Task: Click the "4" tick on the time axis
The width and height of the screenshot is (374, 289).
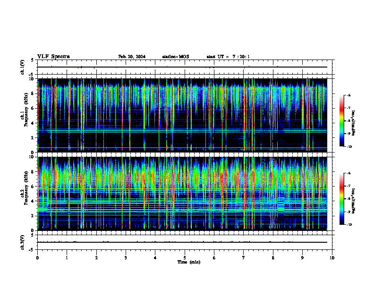Action: 155,258
